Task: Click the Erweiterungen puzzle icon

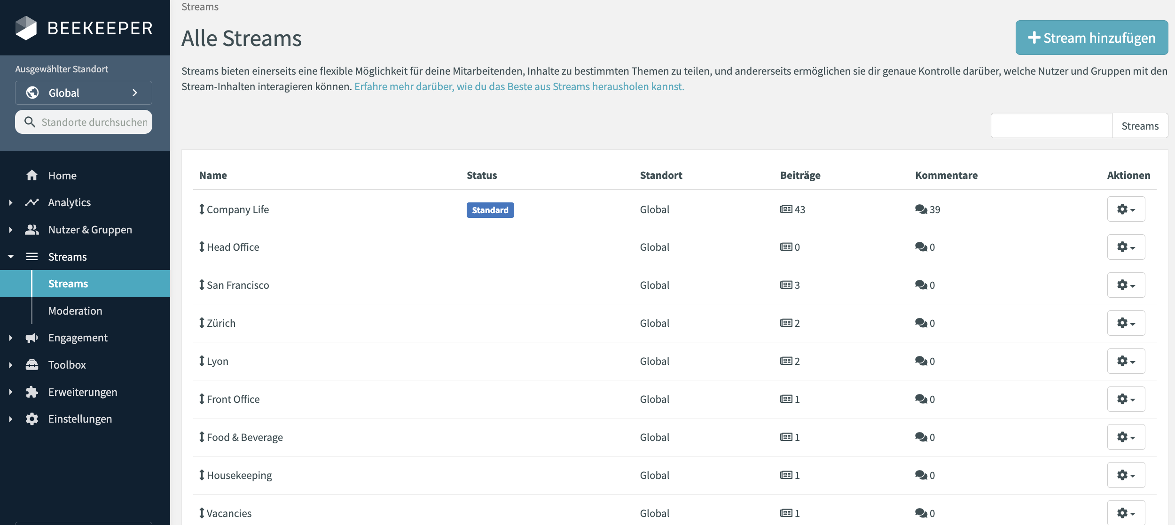Action: (31, 392)
